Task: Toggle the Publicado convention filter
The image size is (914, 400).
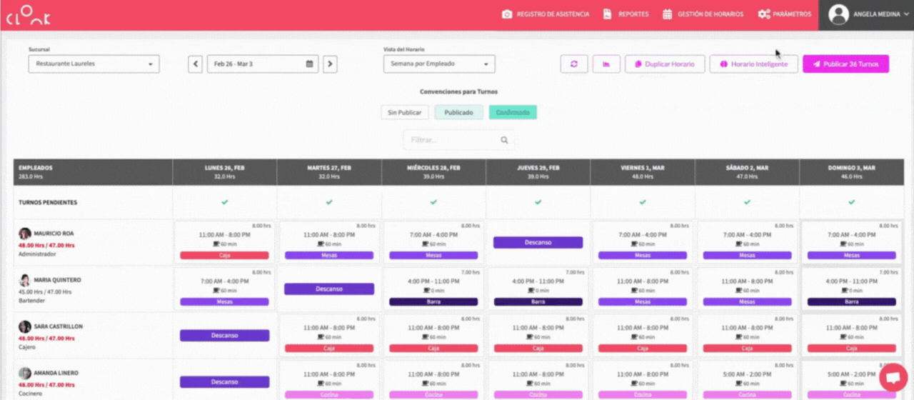Action: 458,113
